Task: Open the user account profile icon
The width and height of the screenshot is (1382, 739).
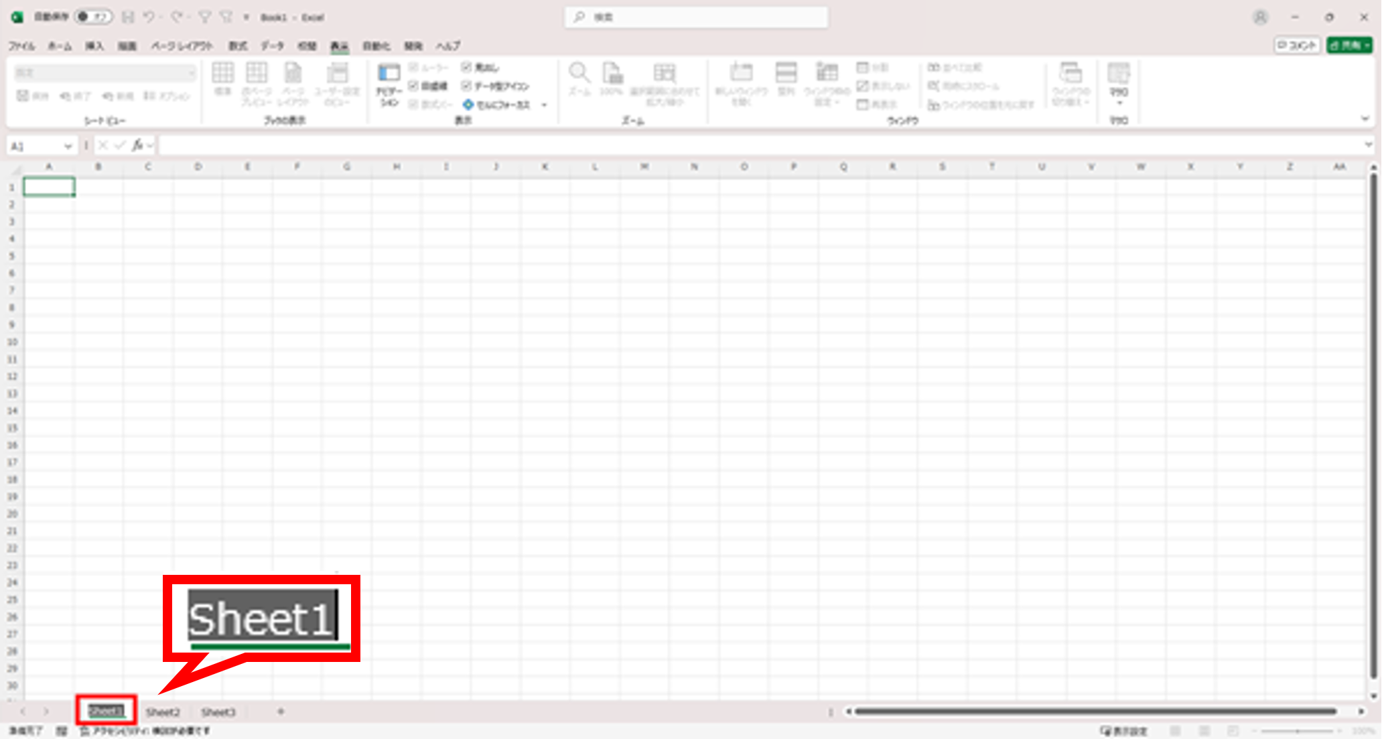Action: click(x=1260, y=17)
